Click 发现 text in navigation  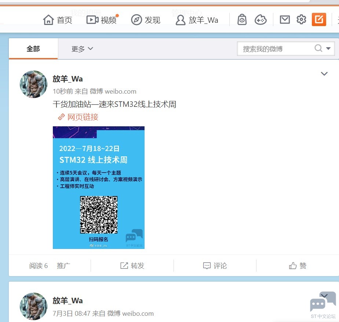(x=152, y=20)
